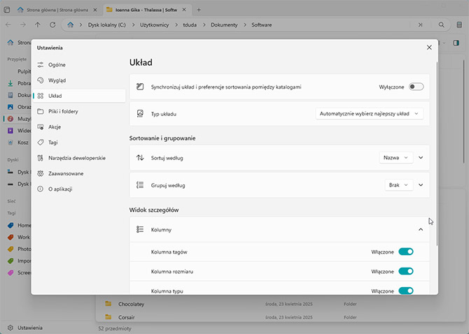Open the Typ układu dropdown
469x334 pixels.
pyautogui.click(x=370, y=113)
